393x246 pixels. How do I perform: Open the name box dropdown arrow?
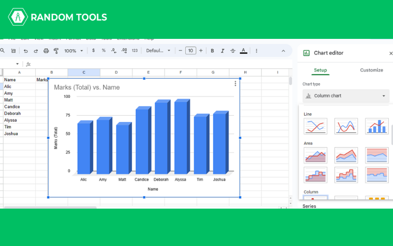click(17, 64)
